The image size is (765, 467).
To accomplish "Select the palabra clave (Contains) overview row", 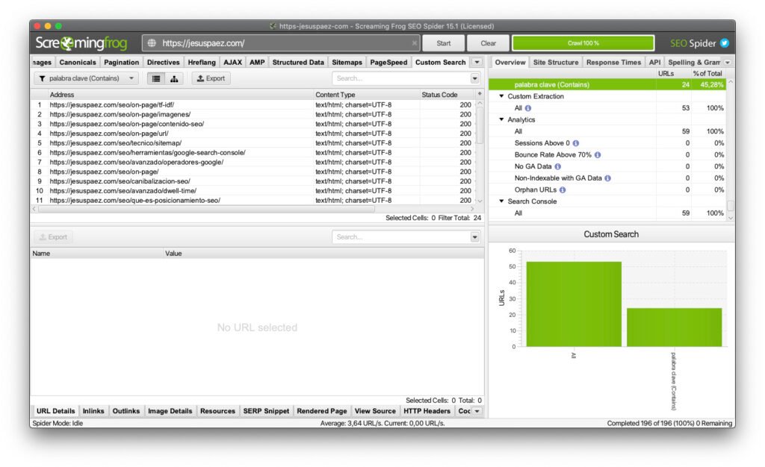I will 609,85.
